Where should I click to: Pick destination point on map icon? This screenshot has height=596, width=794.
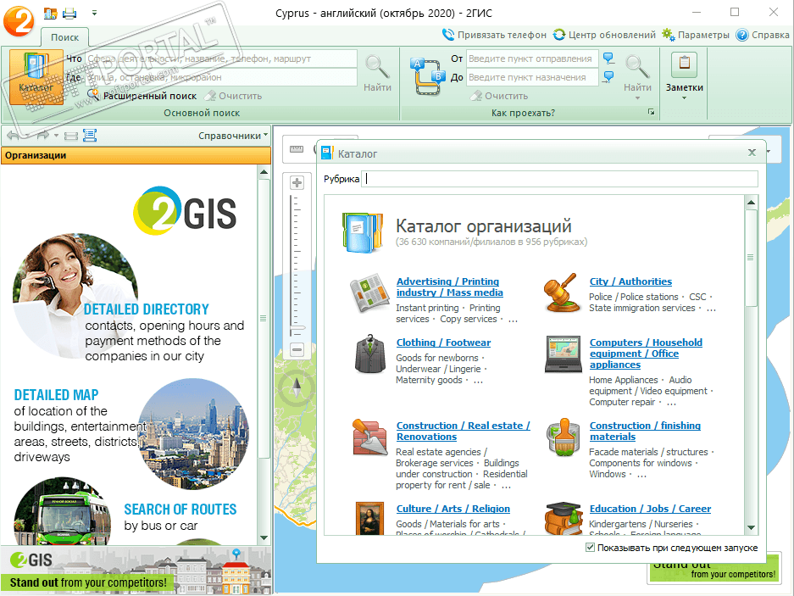(x=608, y=77)
